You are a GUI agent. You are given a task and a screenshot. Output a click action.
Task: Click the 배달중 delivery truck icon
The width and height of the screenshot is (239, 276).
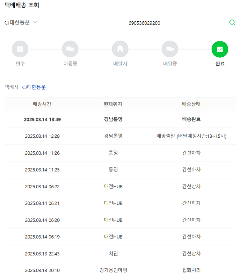[x=170, y=49]
